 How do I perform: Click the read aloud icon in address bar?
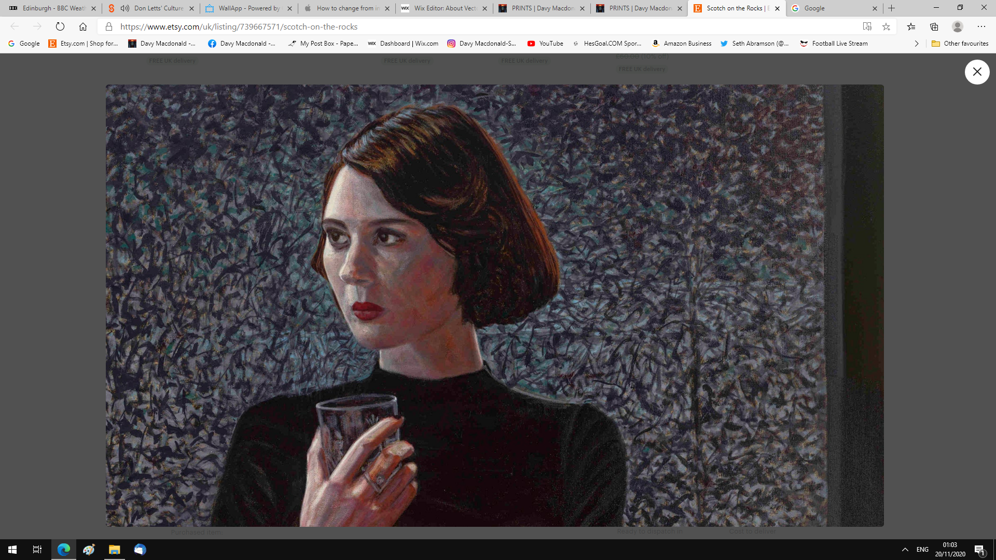coord(867,26)
